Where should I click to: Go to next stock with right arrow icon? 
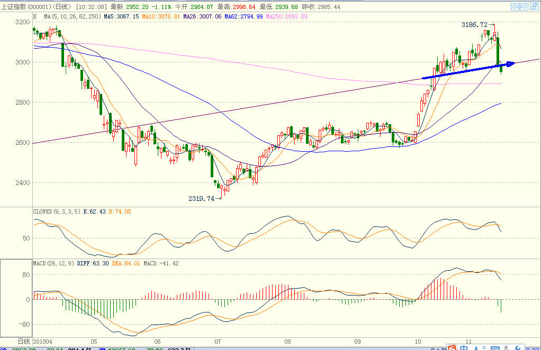coord(524,6)
